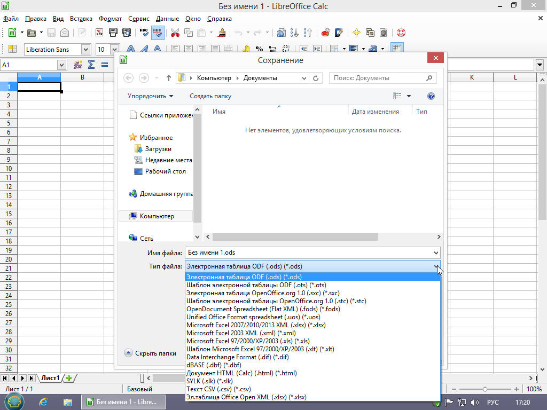Screen dimensions: 547x410
Task: Toggle the AutoSpellcheck icon
Action: click(158, 33)
